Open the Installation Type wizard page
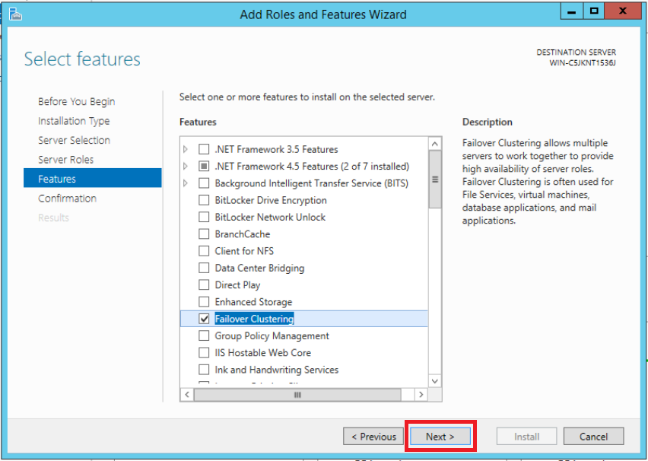 [x=74, y=121]
